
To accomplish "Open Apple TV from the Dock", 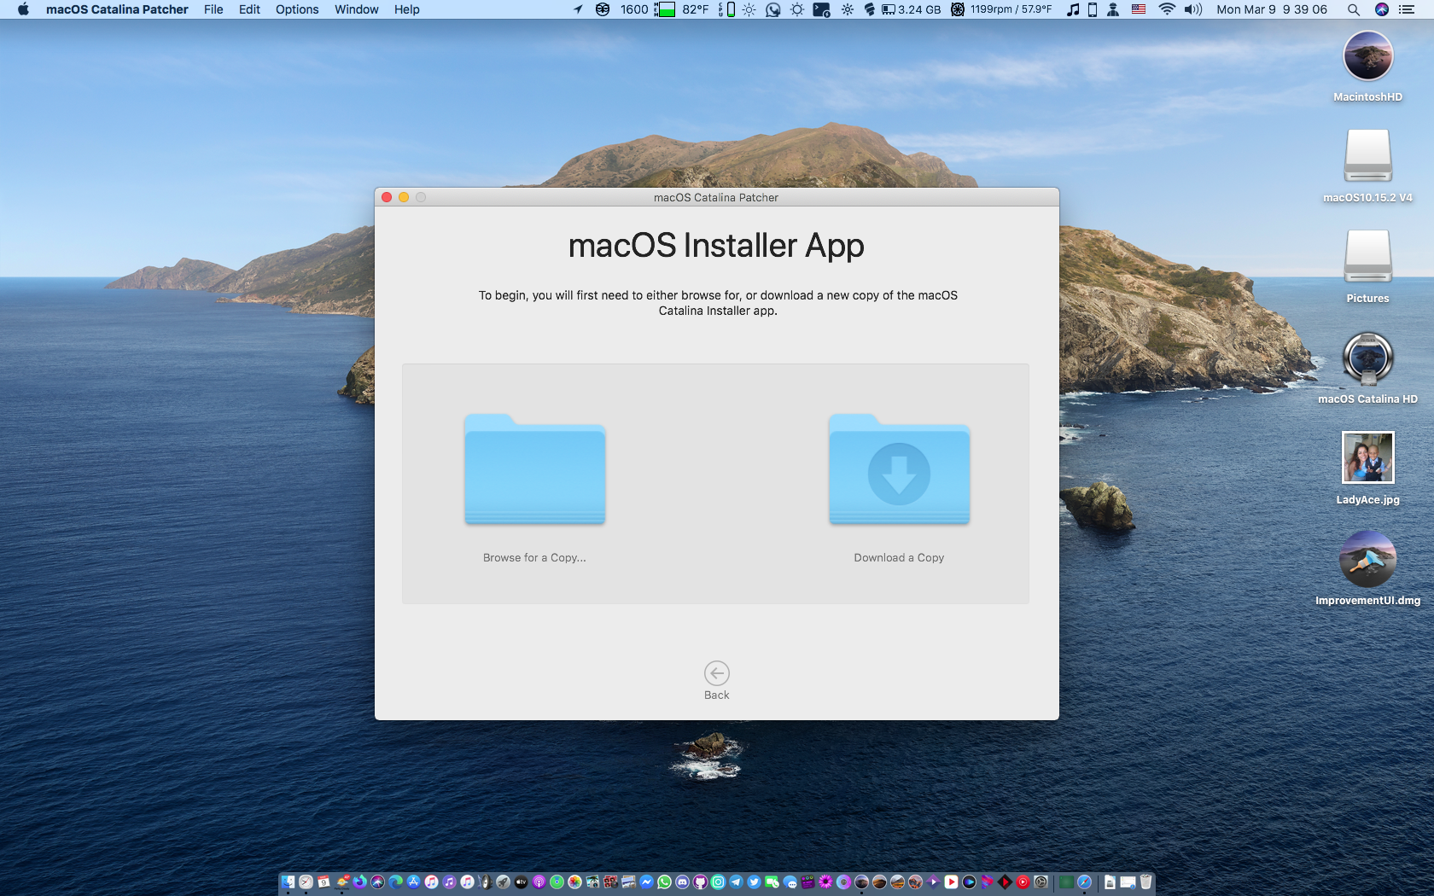I will tap(521, 881).
